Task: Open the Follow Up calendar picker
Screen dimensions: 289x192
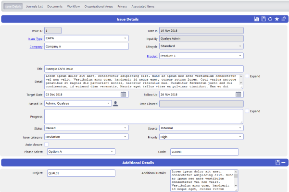Action: (239, 95)
